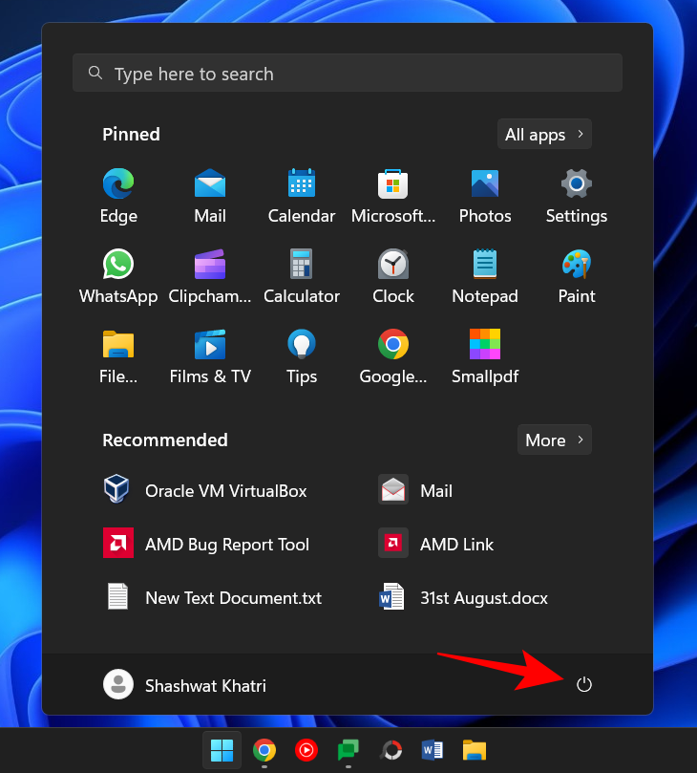
Task: Open File Explorer from pinned apps
Action: point(118,356)
